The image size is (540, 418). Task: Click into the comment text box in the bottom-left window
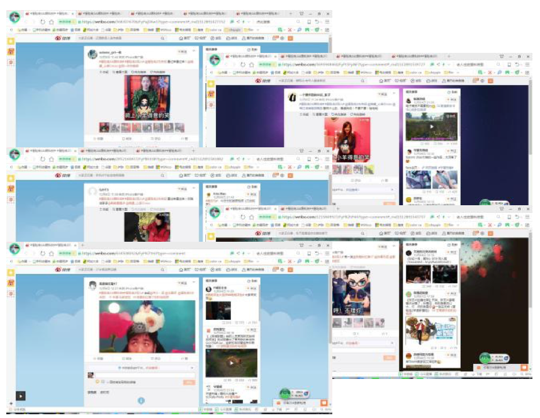tap(145, 375)
